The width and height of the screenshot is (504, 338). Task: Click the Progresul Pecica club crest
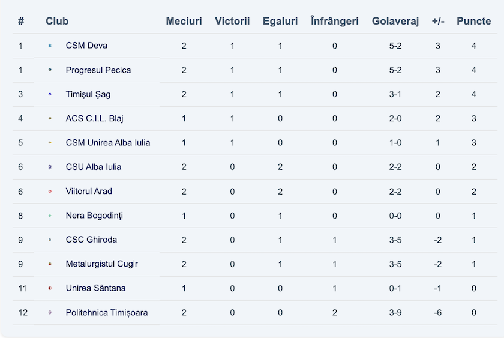point(50,70)
